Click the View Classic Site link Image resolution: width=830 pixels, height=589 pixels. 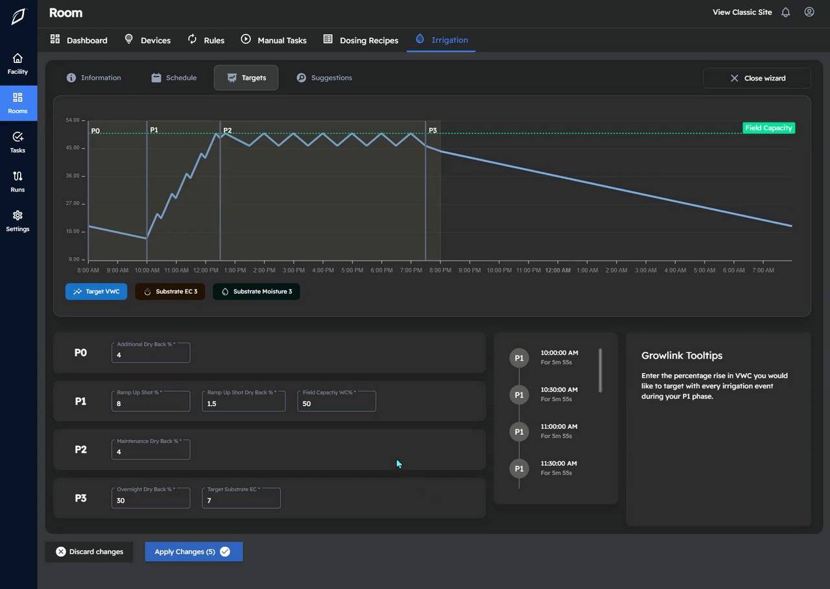742,12
